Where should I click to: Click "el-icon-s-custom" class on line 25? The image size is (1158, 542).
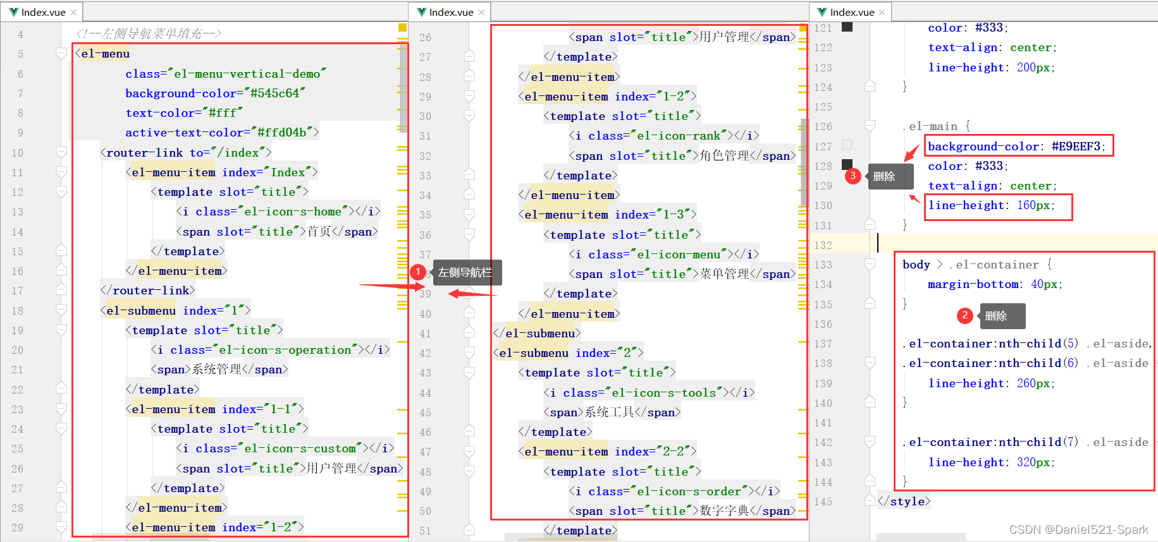300,448
